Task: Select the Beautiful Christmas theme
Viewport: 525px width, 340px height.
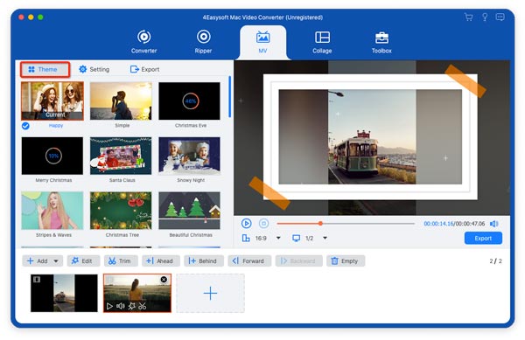Action: pyautogui.click(x=189, y=211)
